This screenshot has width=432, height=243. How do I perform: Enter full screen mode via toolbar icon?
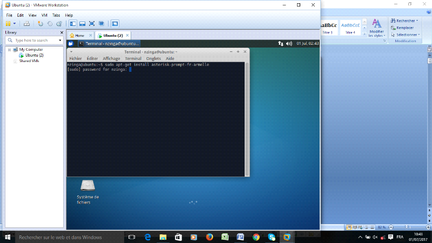[91, 24]
